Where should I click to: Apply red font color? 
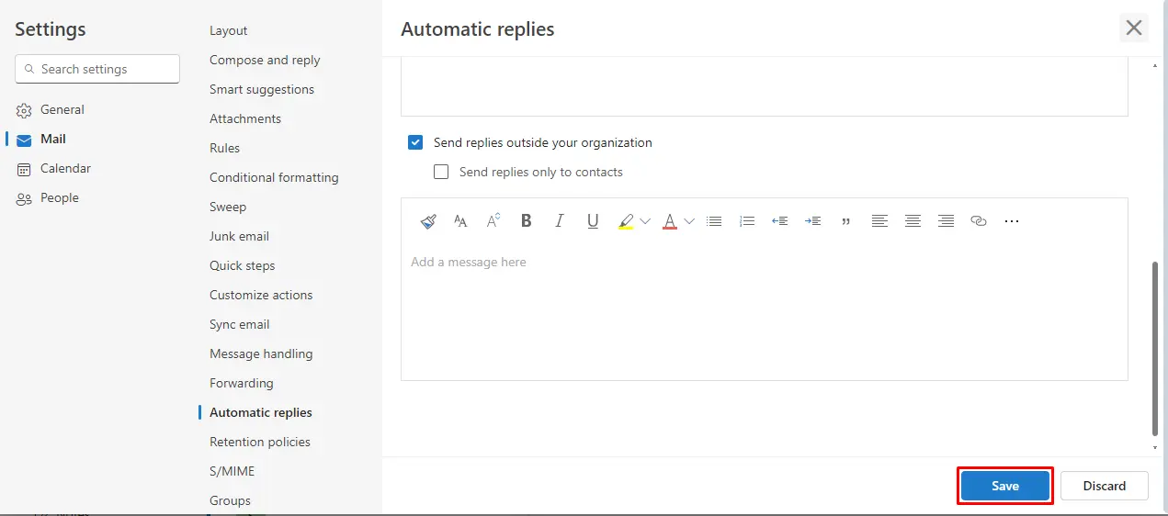(x=670, y=221)
